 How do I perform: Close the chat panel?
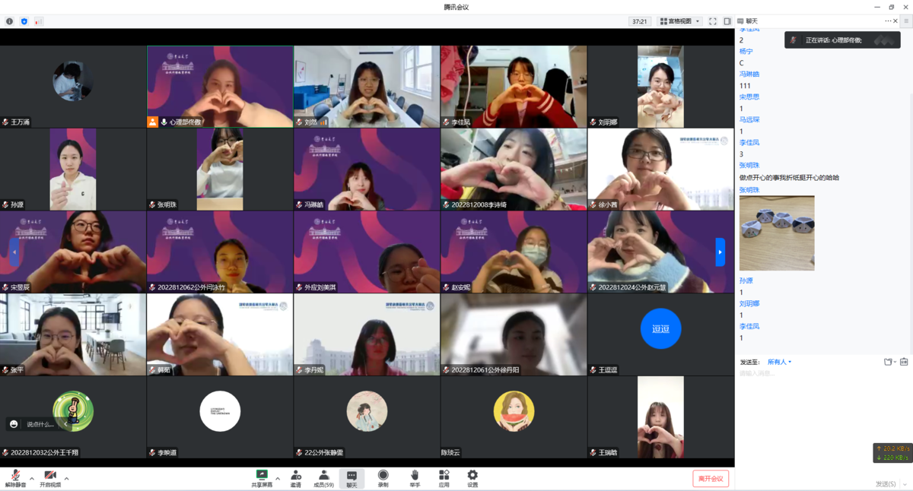tap(896, 21)
